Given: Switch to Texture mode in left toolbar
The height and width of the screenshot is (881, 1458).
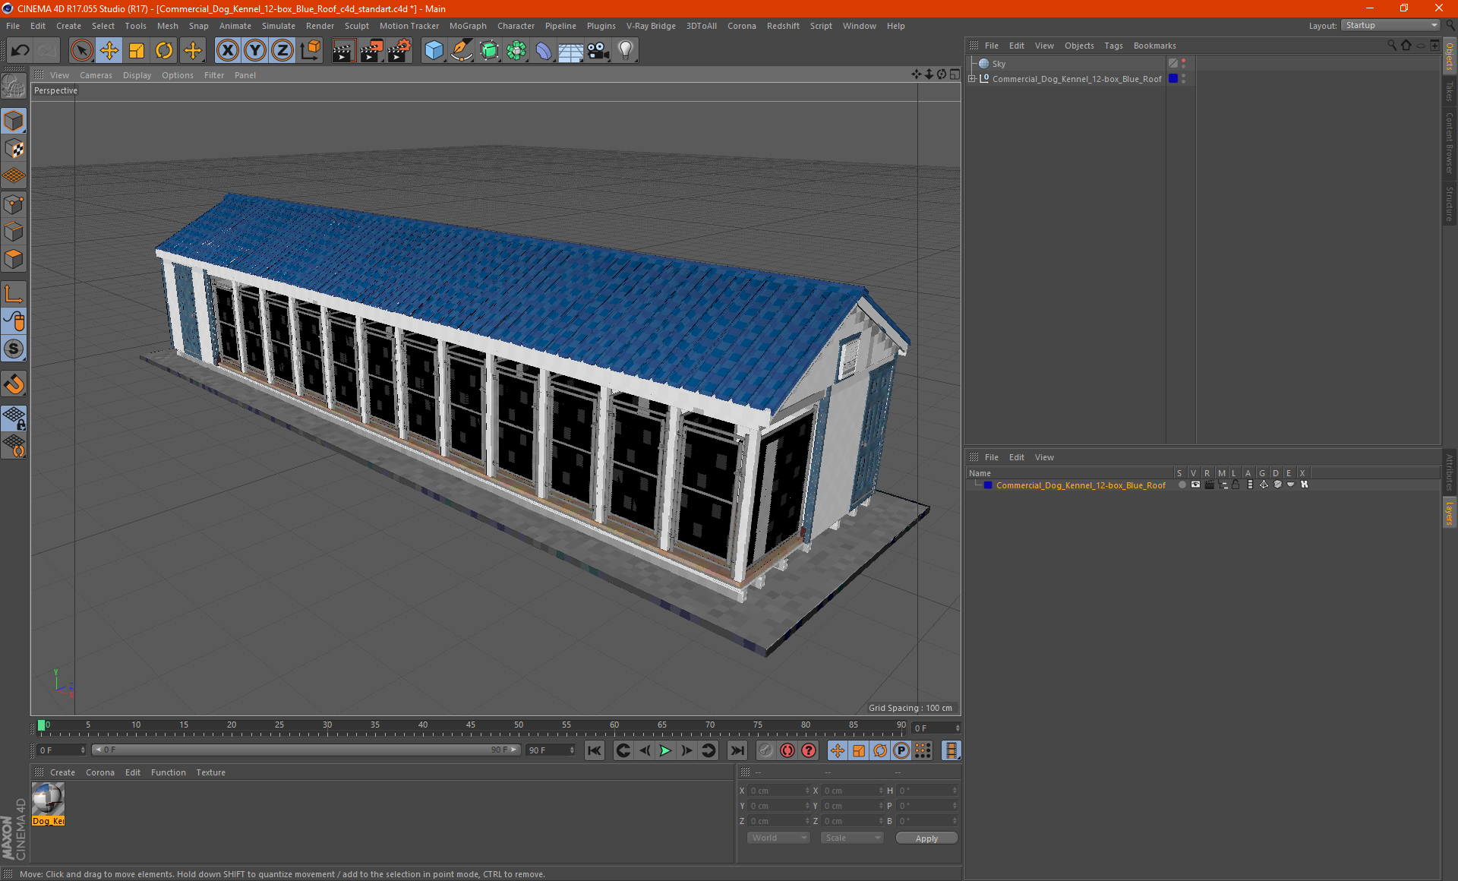Looking at the screenshot, I should click(14, 149).
